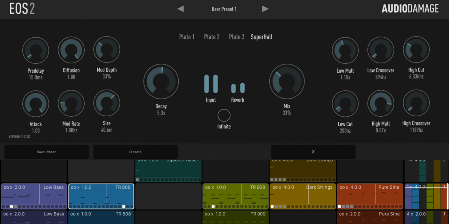449x224 pixels.
Task: Select the highlighted TR 808 clip
Action: 101,196
